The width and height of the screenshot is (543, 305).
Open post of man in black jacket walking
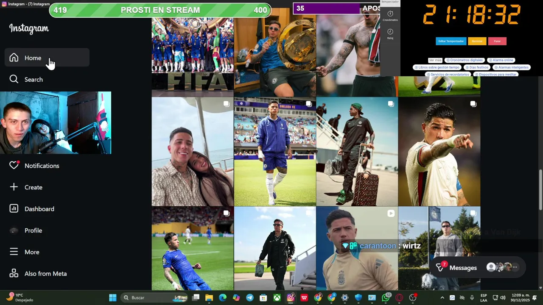pos(275,249)
